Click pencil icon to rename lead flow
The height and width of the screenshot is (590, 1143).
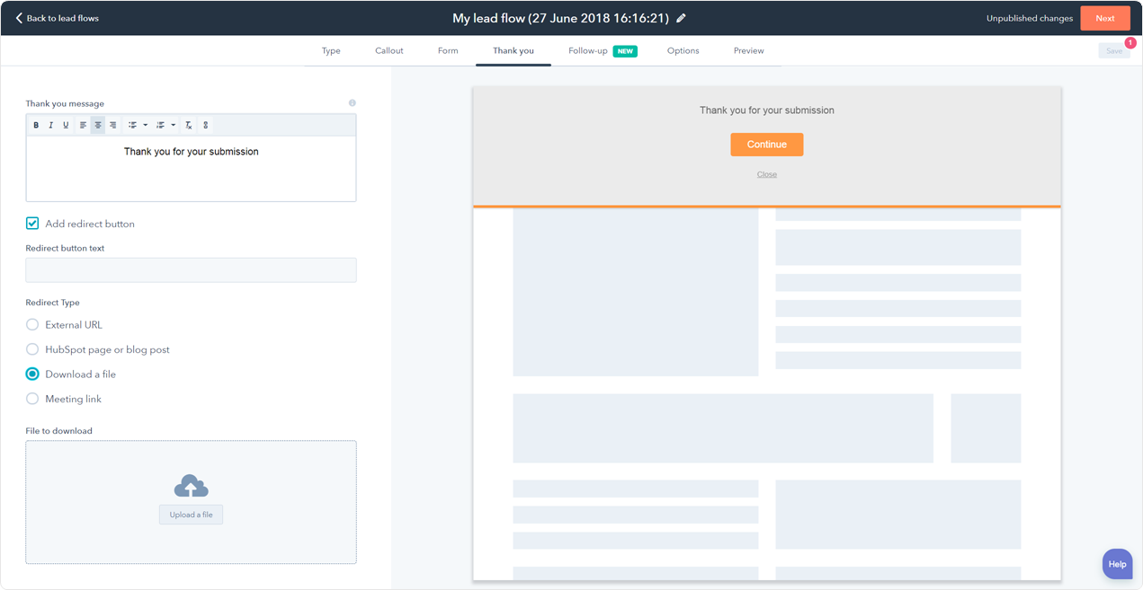tap(681, 18)
